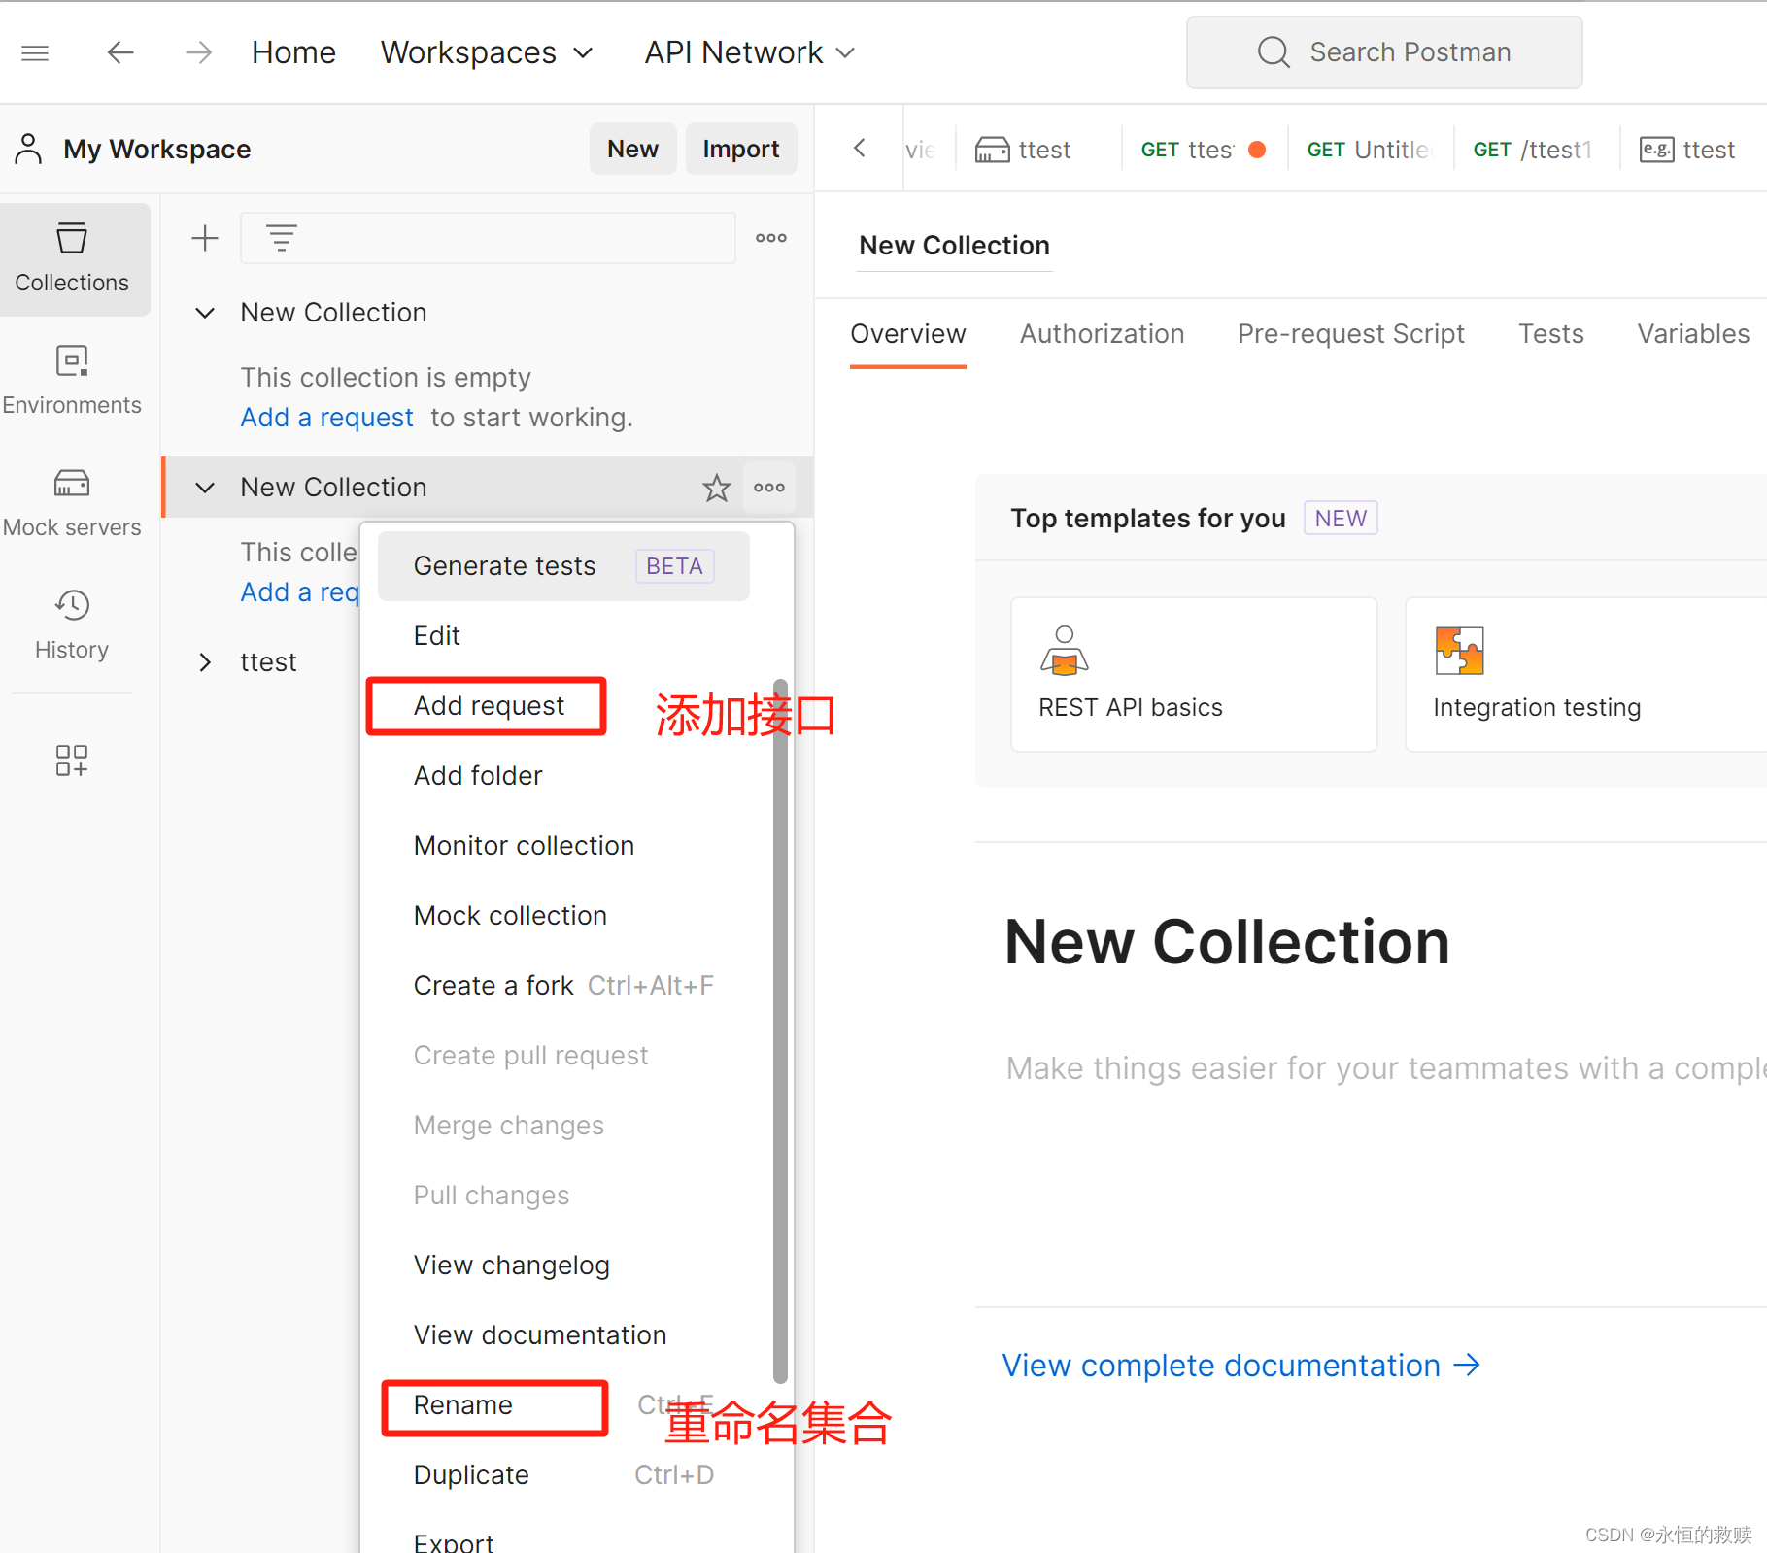Open the REST API basics template card
The image size is (1767, 1553).
point(1194,674)
